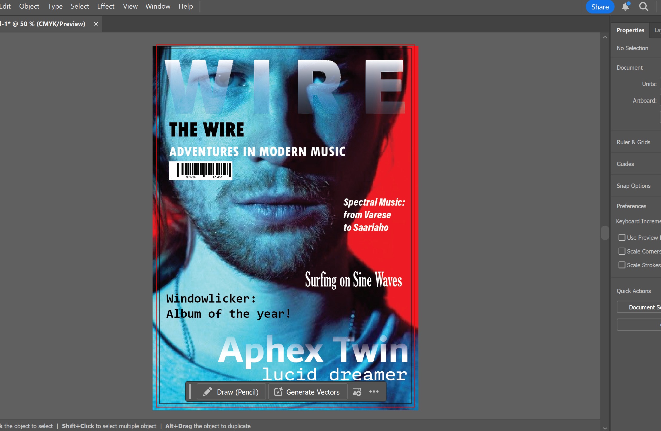This screenshot has width=661, height=431.
Task: Open the Window menu
Action: click(158, 6)
